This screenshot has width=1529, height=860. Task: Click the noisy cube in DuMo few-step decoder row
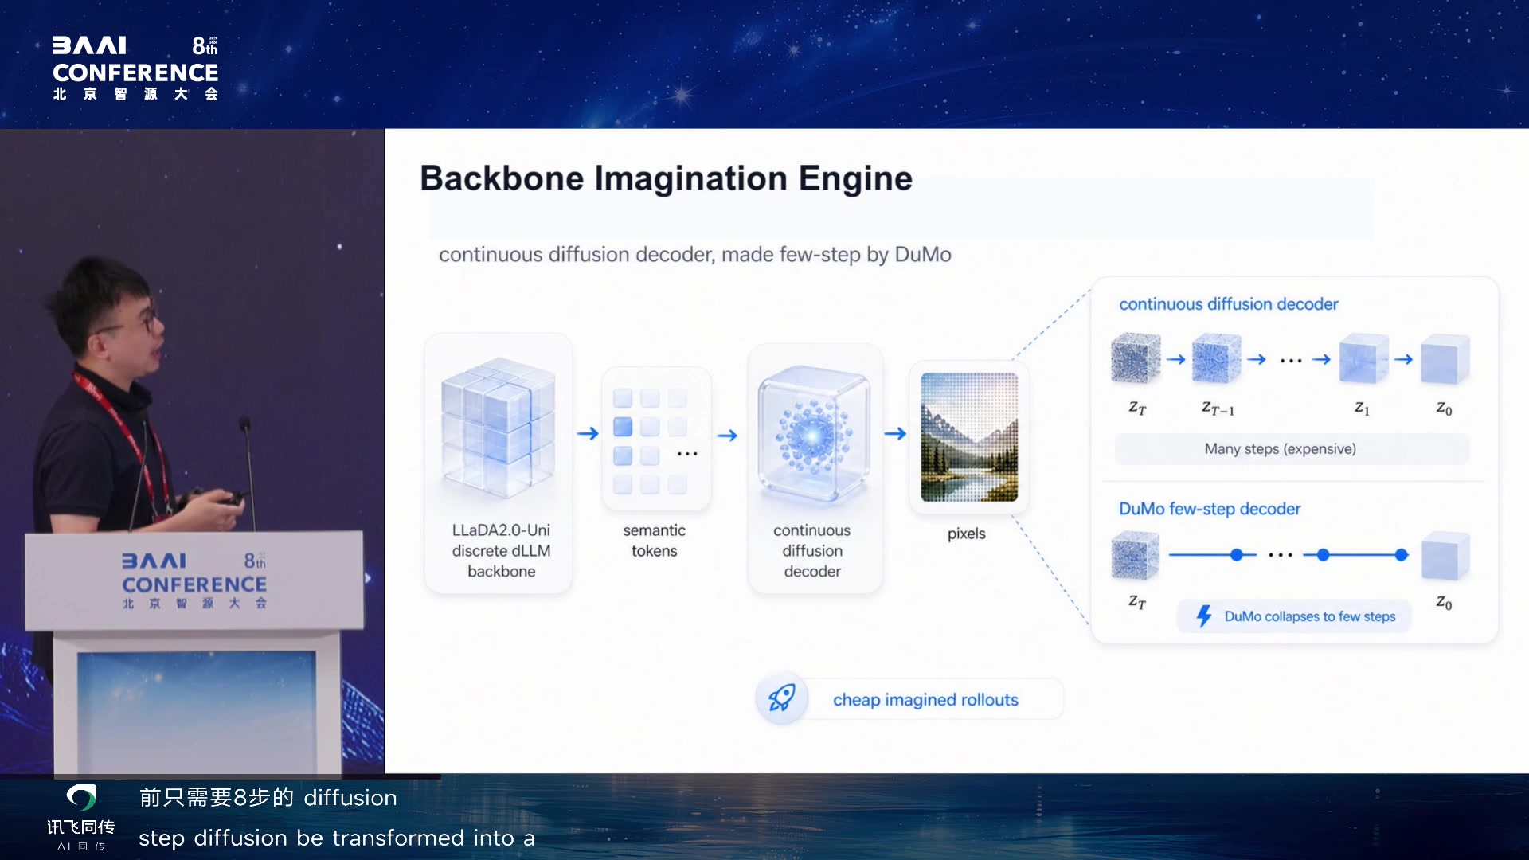pyautogui.click(x=1135, y=555)
